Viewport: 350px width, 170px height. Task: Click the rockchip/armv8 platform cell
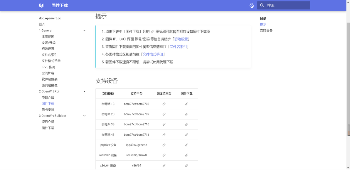[x=137, y=155]
